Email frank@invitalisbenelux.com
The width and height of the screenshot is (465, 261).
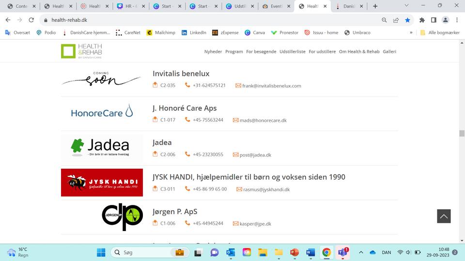(272, 86)
